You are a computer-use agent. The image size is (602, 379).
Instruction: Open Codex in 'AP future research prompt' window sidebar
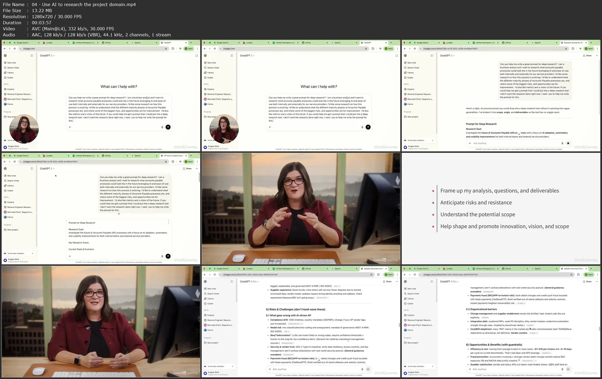tap(10, 191)
